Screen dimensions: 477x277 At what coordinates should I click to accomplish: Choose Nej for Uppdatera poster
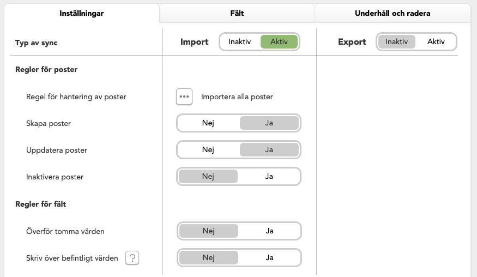(208, 150)
